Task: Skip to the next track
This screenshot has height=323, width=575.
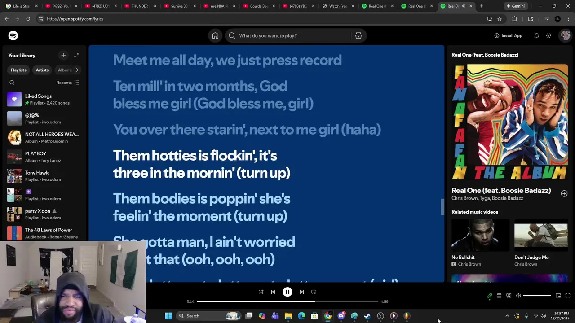Action: 302,292
